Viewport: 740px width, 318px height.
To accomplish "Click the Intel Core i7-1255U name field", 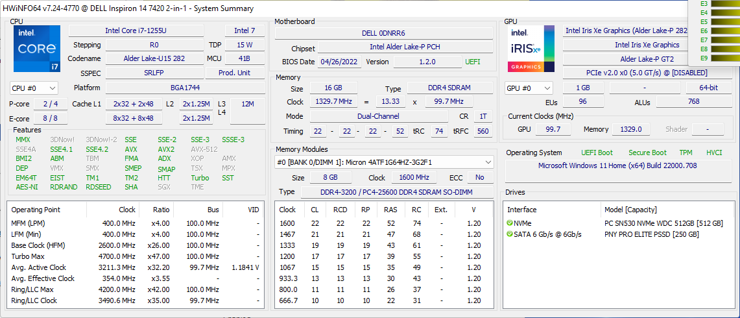I will tap(136, 31).
